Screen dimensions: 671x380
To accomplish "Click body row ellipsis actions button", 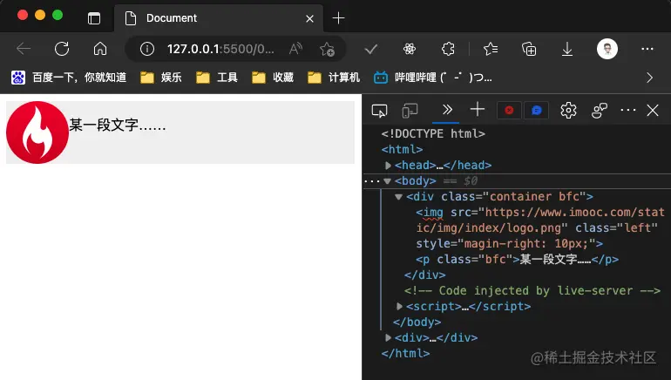I will coord(371,181).
